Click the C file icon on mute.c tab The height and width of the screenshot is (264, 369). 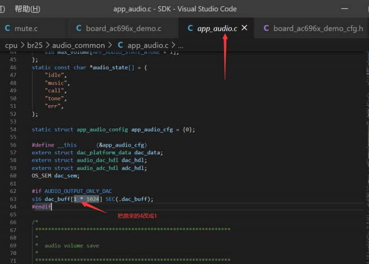[x=7, y=29]
